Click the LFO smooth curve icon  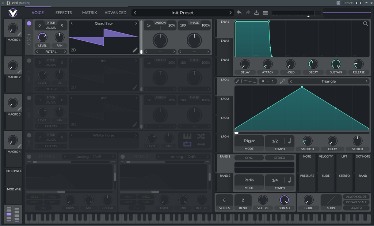pos(282,81)
